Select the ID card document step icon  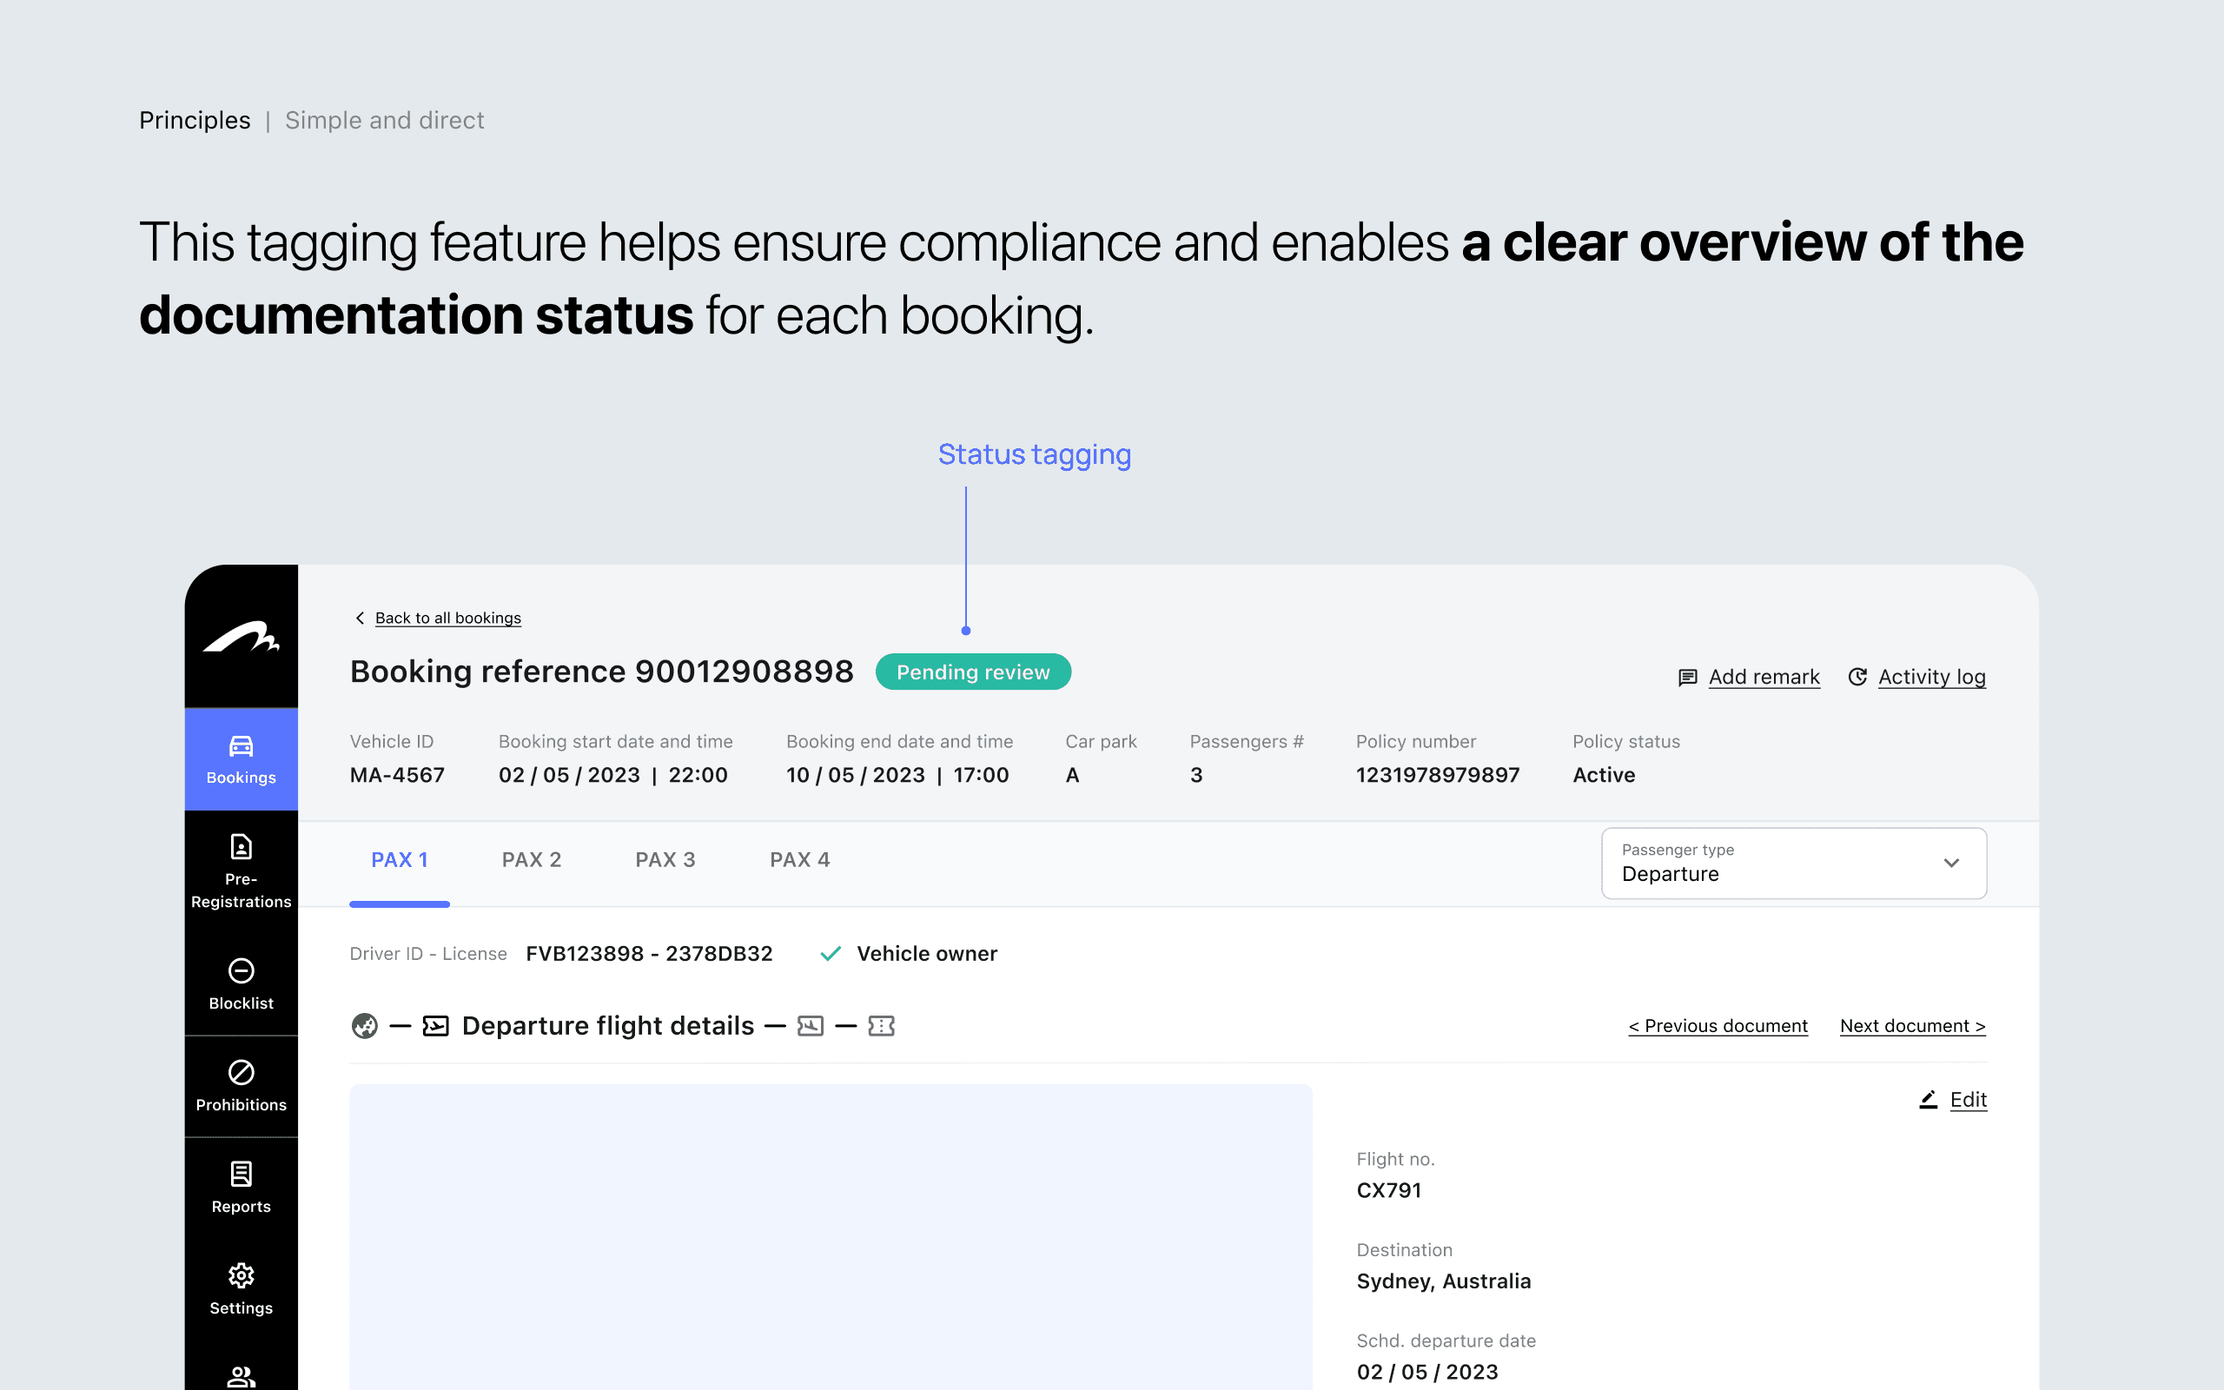click(x=811, y=1026)
